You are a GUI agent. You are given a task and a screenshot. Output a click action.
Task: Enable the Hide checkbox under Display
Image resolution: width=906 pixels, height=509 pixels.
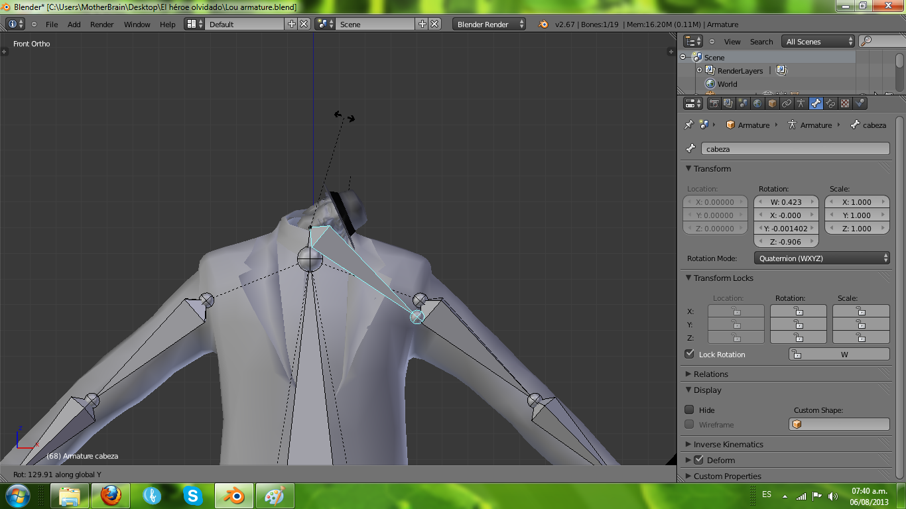point(690,410)
